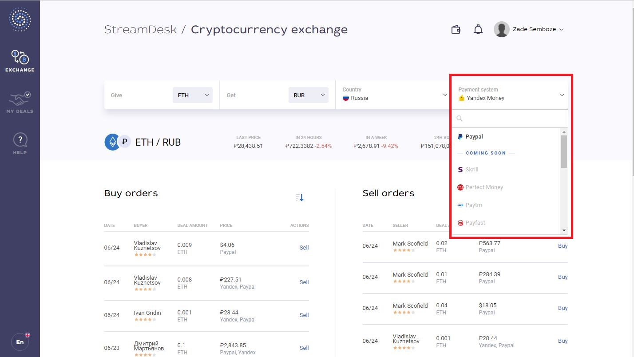Image resolution: width=634 pixels, height=357 pixels.
Task: Click the Russia flag icon in Country
Action: (346, 98)
